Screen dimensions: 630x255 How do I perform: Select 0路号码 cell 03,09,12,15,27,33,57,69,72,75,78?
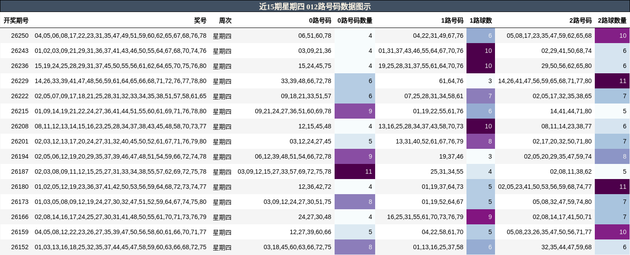coord(284,171)
